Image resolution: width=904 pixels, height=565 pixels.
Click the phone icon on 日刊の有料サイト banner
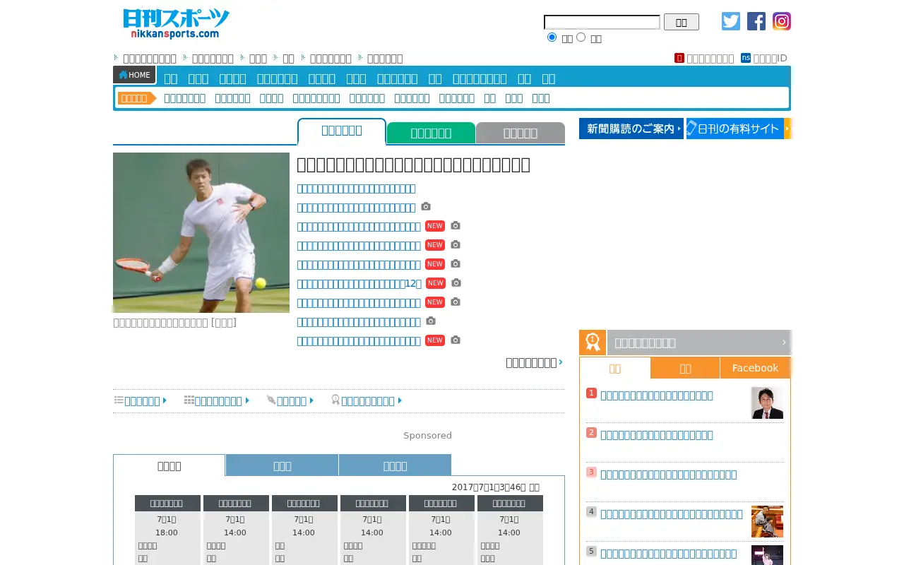(x=692, y=128)
